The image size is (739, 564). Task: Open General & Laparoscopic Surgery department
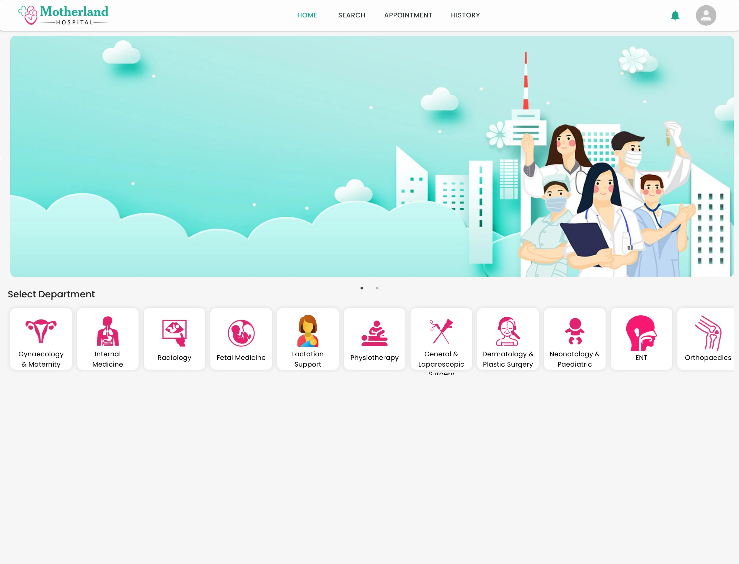pos(441,339)
